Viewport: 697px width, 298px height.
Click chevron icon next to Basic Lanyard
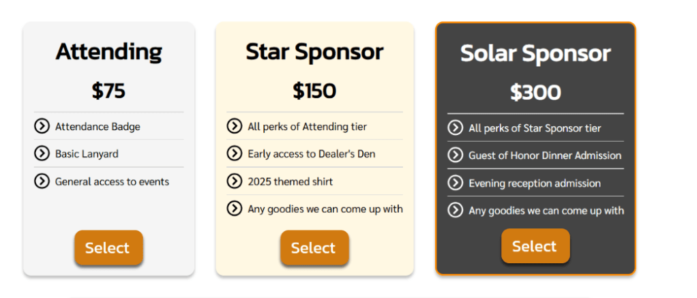pyautogui.click(x=42, y=153)
